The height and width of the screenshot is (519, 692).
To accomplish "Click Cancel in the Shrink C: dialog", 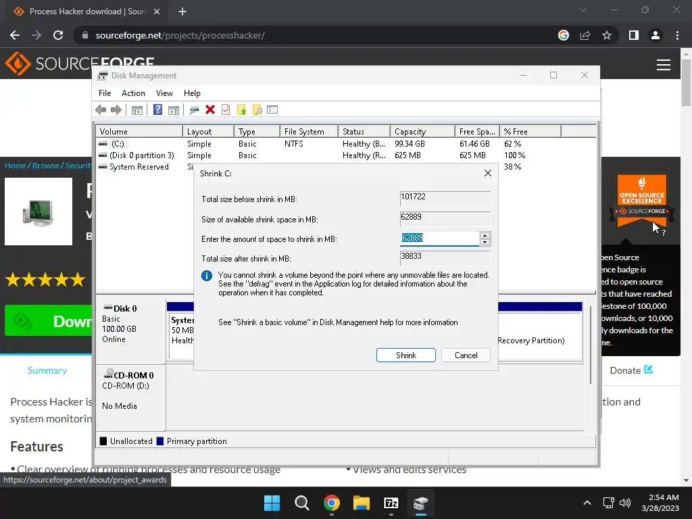I will 466,355.
